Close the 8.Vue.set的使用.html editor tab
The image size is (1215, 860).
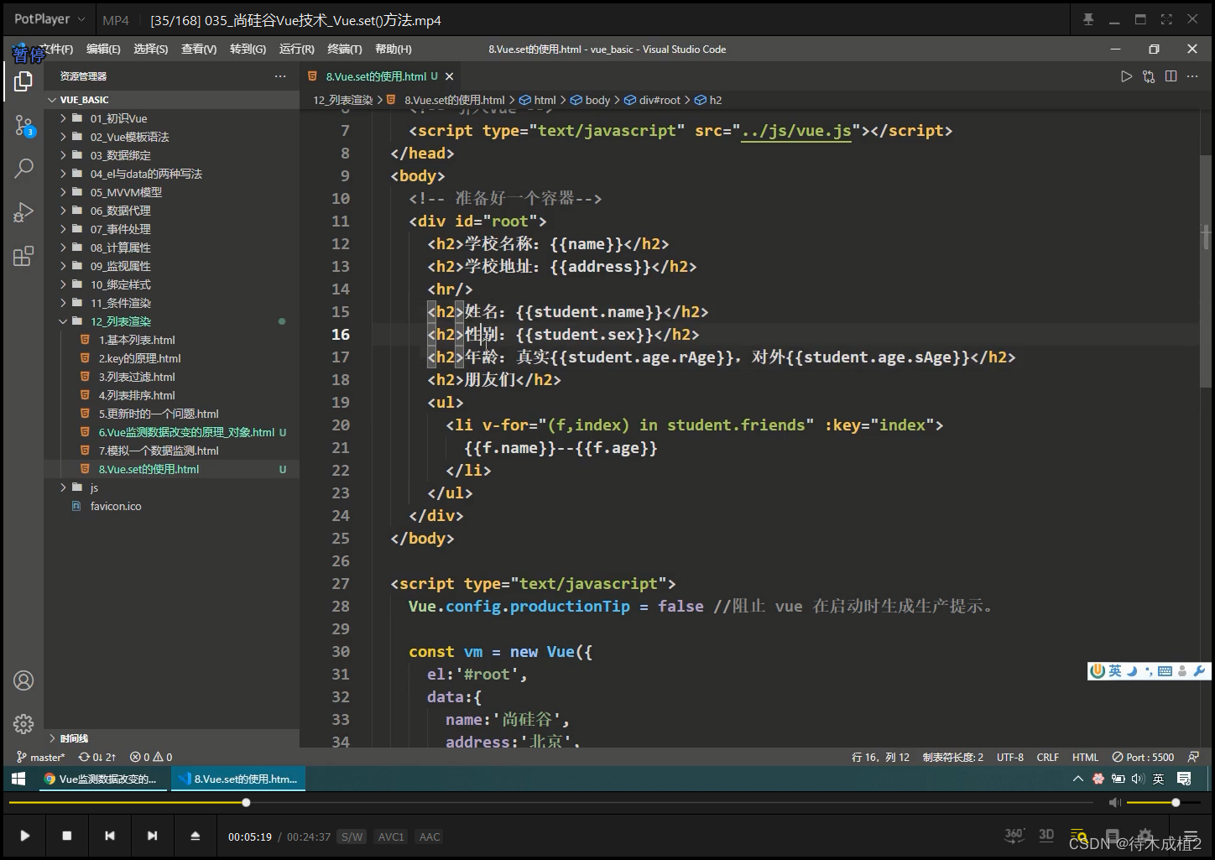(450, 76)
